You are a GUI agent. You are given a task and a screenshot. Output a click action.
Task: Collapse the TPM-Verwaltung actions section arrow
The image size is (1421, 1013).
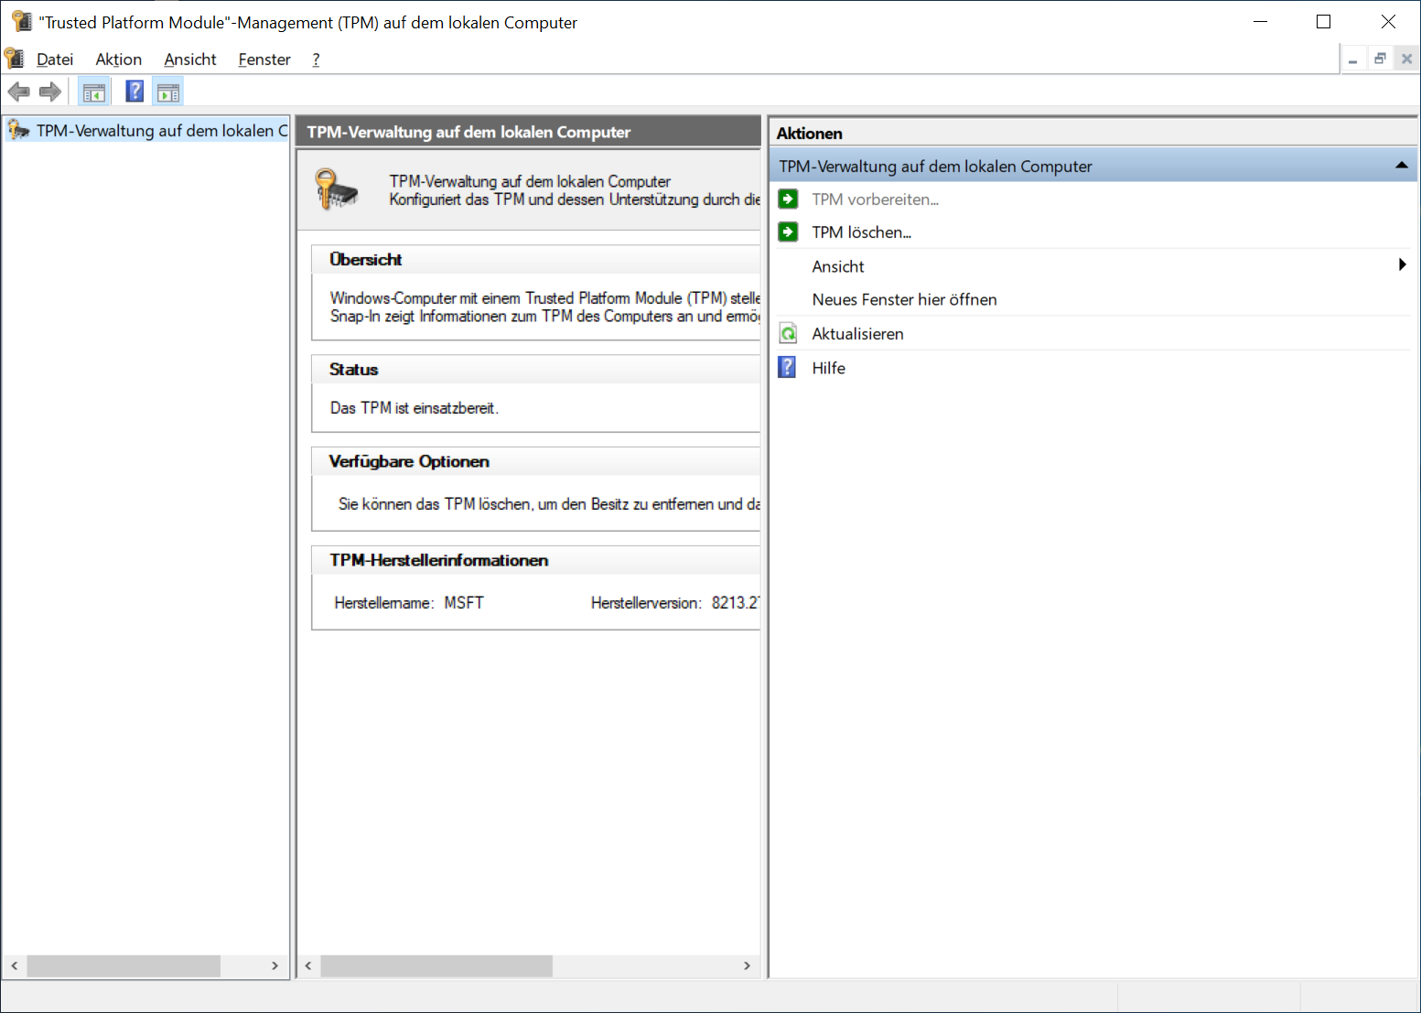[x=1401, y=166]
